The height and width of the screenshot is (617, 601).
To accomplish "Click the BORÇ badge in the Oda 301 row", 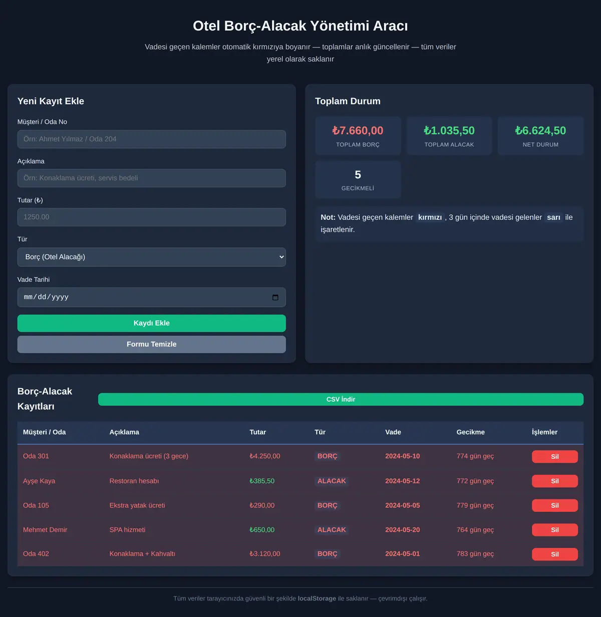I will [328, 456].
